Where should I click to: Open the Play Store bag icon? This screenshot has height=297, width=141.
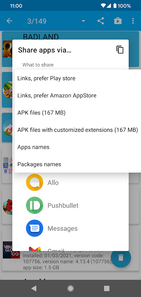pos(118,21)
